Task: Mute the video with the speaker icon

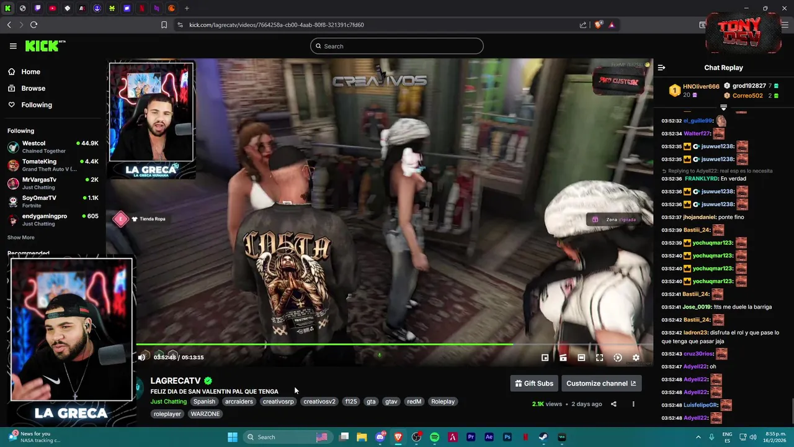Action: pos(142,357)
